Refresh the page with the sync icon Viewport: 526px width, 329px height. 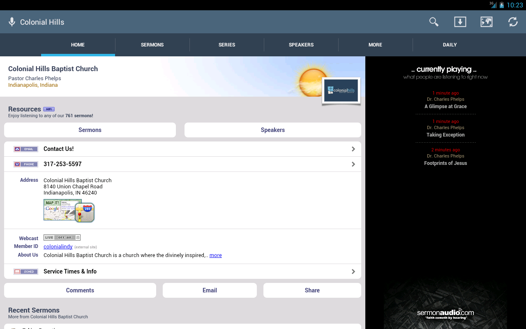513,22
